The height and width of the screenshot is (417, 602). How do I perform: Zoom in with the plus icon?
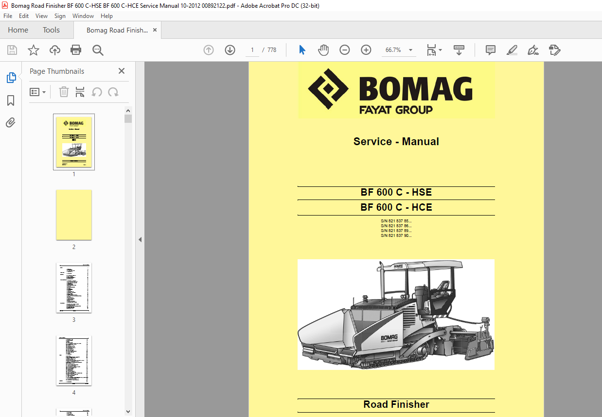click(366, 50)
